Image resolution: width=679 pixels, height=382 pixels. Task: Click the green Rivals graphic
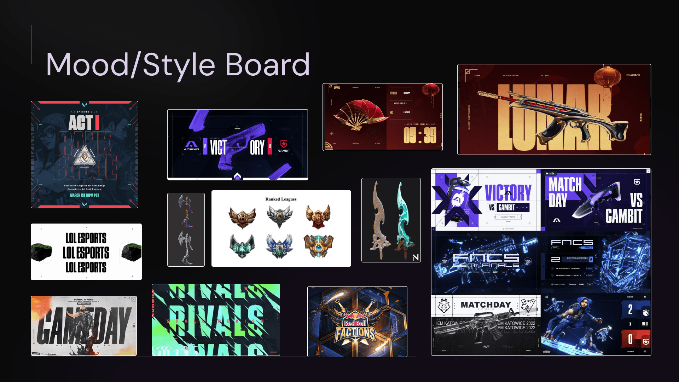(x=216, y=320)
